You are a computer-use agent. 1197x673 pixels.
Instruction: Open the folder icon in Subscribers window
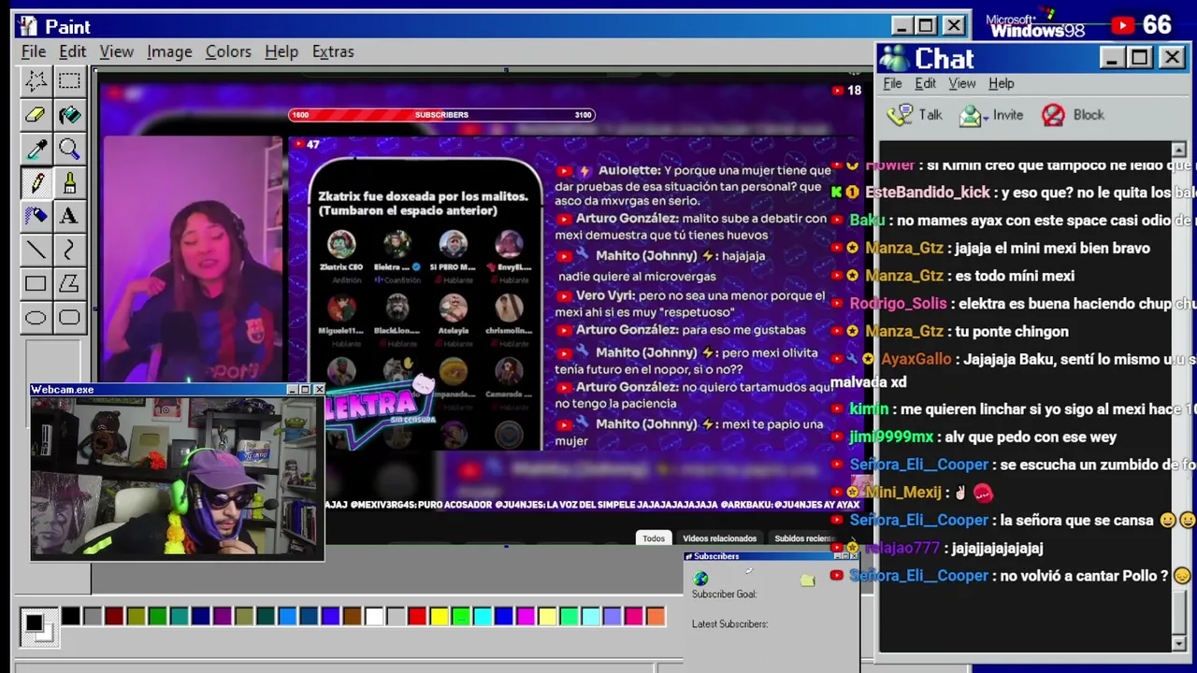[x=808, y=580]
